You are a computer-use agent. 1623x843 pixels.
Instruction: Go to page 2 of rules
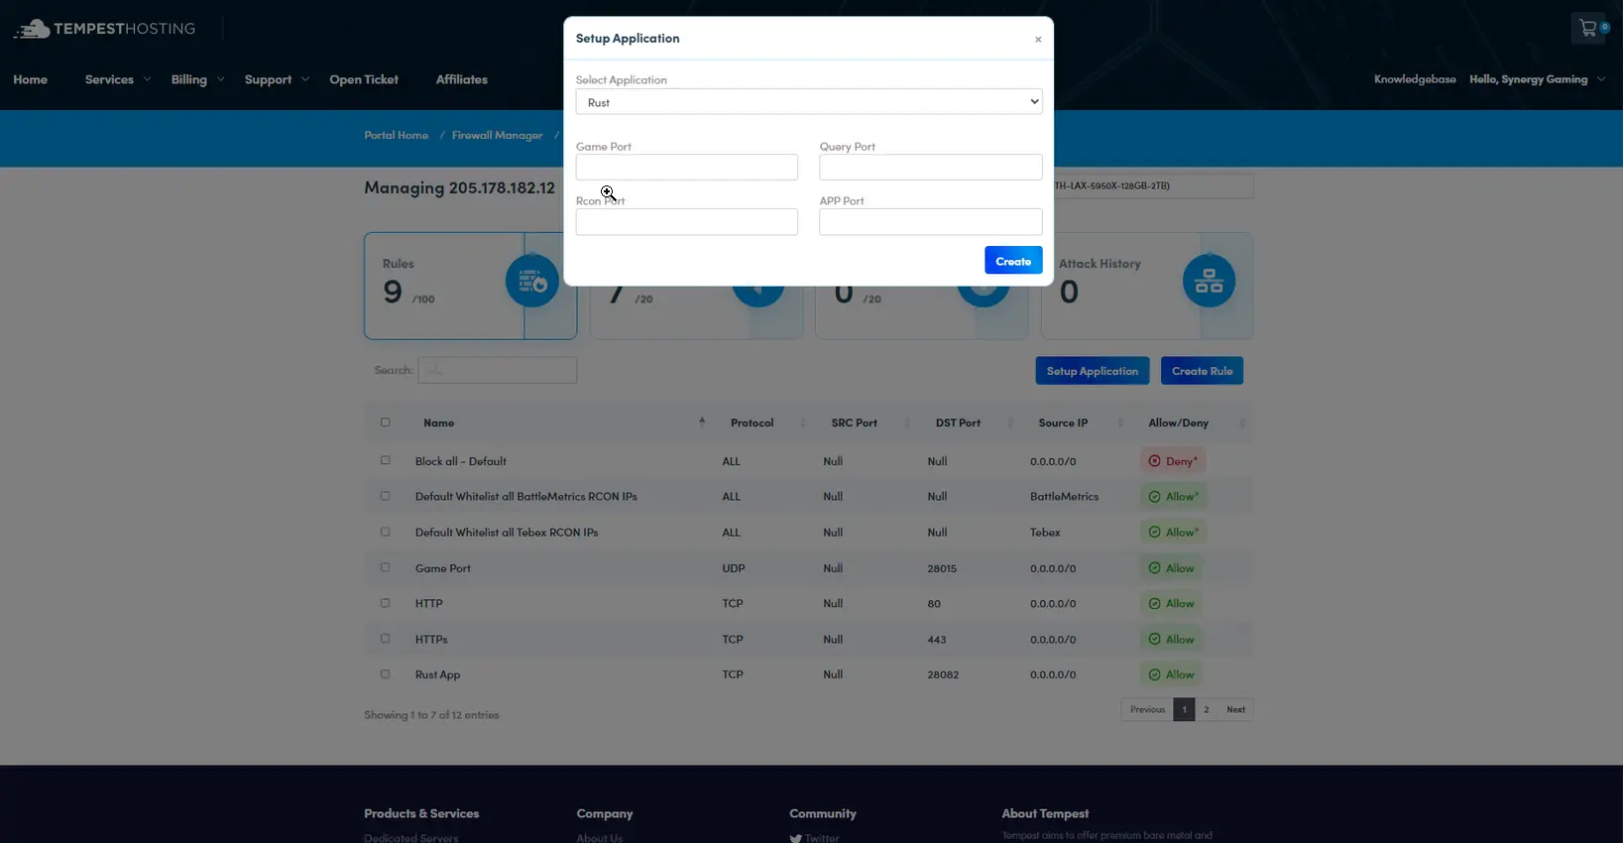[1206, 709]
